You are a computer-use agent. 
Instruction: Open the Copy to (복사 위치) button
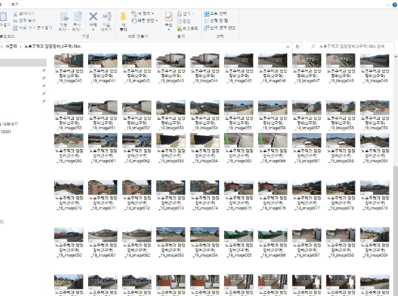[77, 22]
